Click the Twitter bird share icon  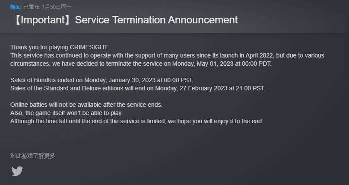tap(17, 171)
